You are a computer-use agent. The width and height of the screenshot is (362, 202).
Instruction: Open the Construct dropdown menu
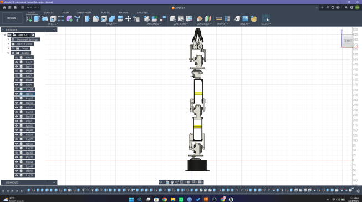point(204,24)
